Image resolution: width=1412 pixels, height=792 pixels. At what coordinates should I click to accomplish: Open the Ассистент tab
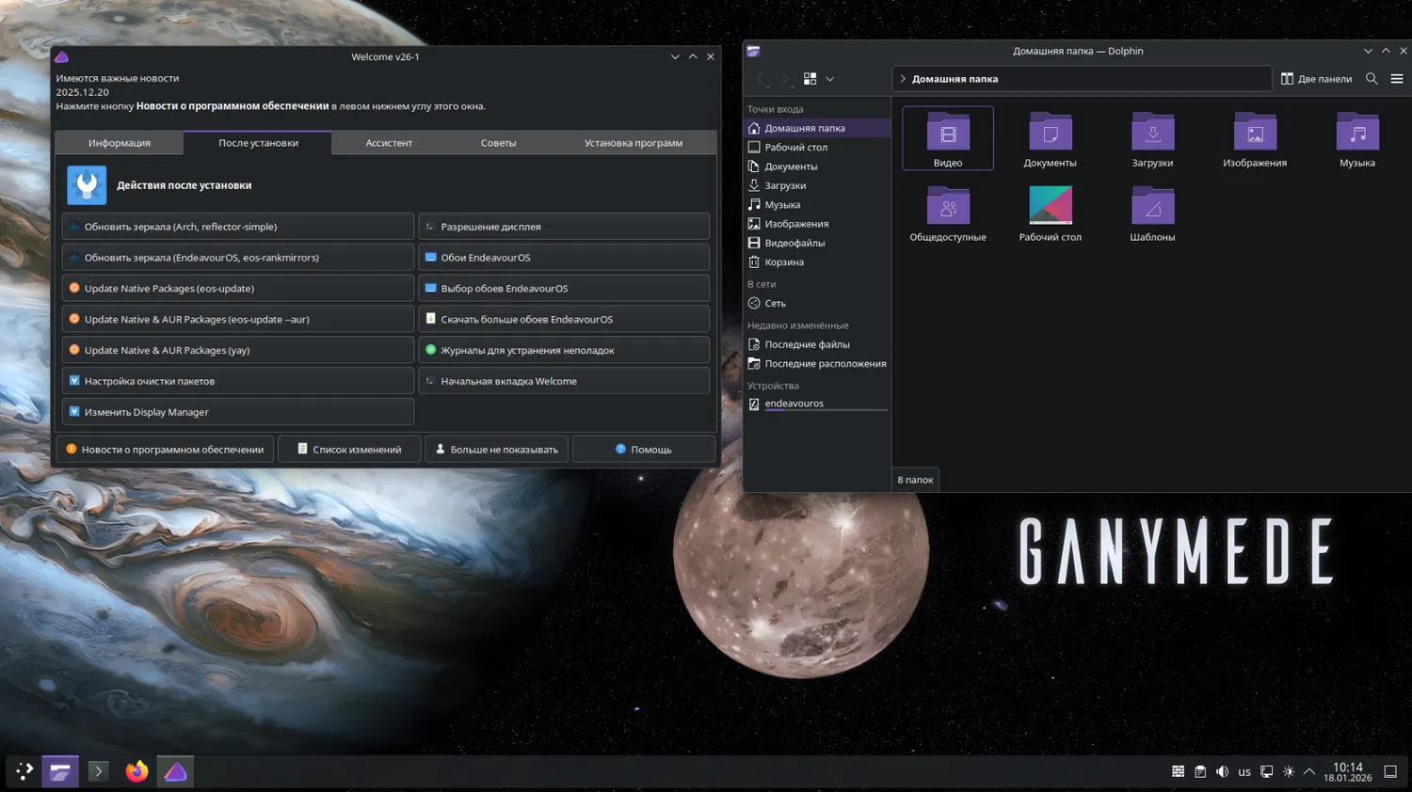point(389,143)
